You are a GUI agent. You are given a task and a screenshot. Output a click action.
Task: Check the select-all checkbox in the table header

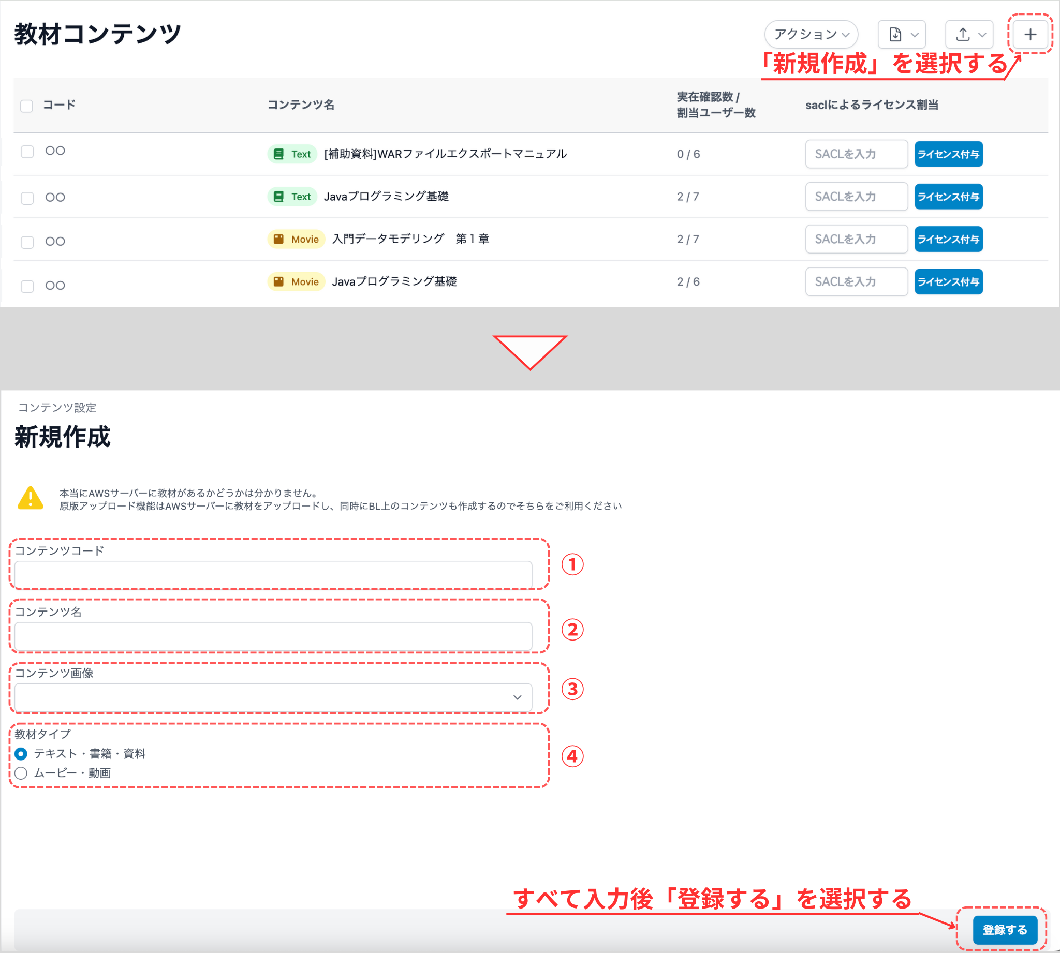[26, 105]
